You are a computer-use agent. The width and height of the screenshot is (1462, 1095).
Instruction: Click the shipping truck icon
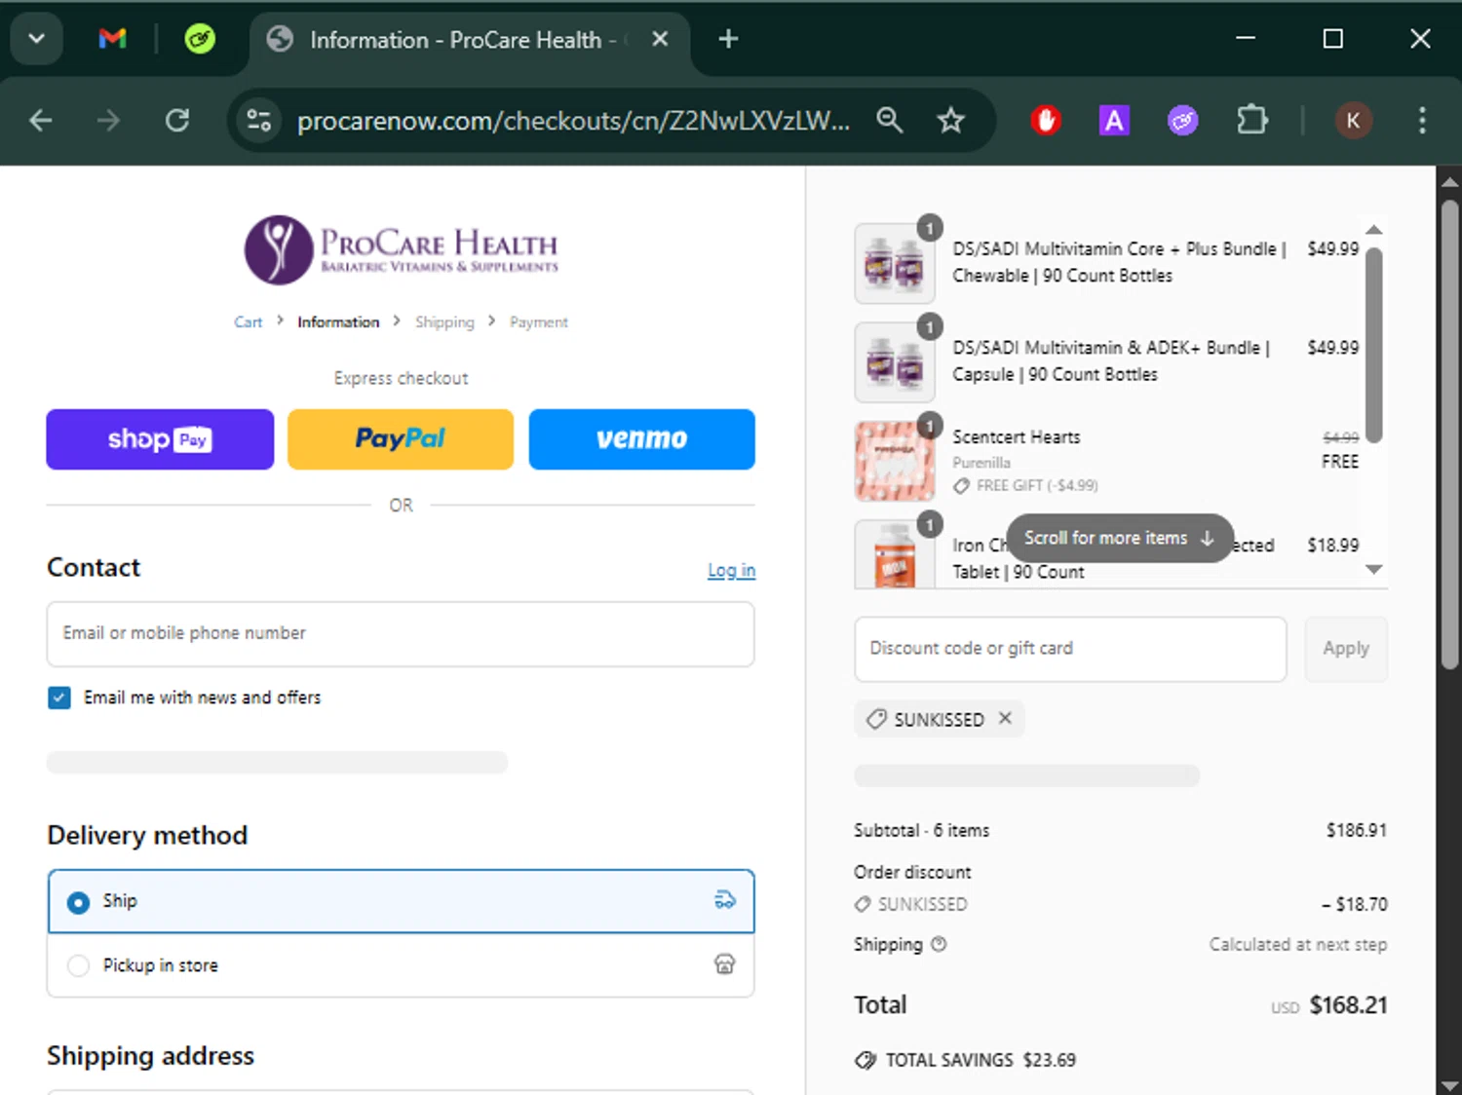724,900
